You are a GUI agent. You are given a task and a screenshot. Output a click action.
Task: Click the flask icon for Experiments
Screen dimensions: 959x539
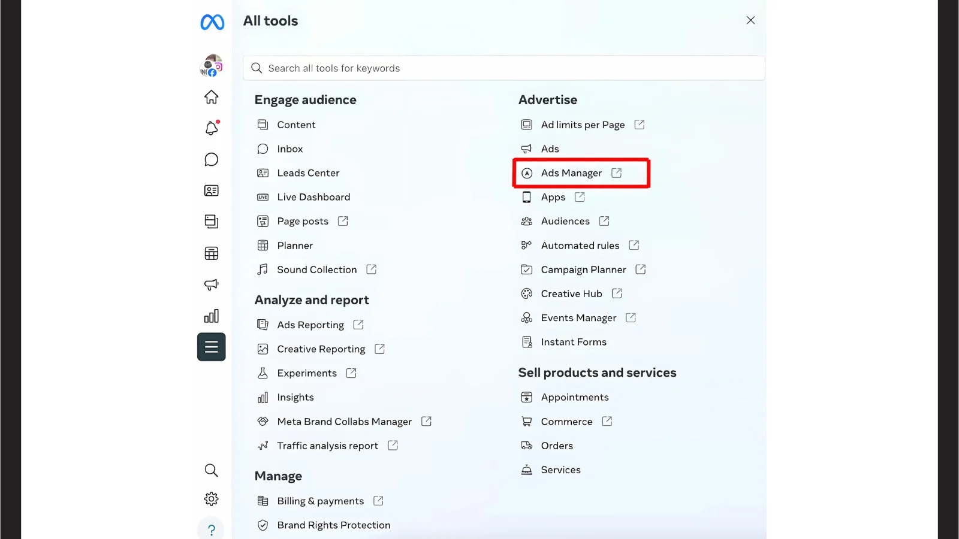[x=263, y=373]
